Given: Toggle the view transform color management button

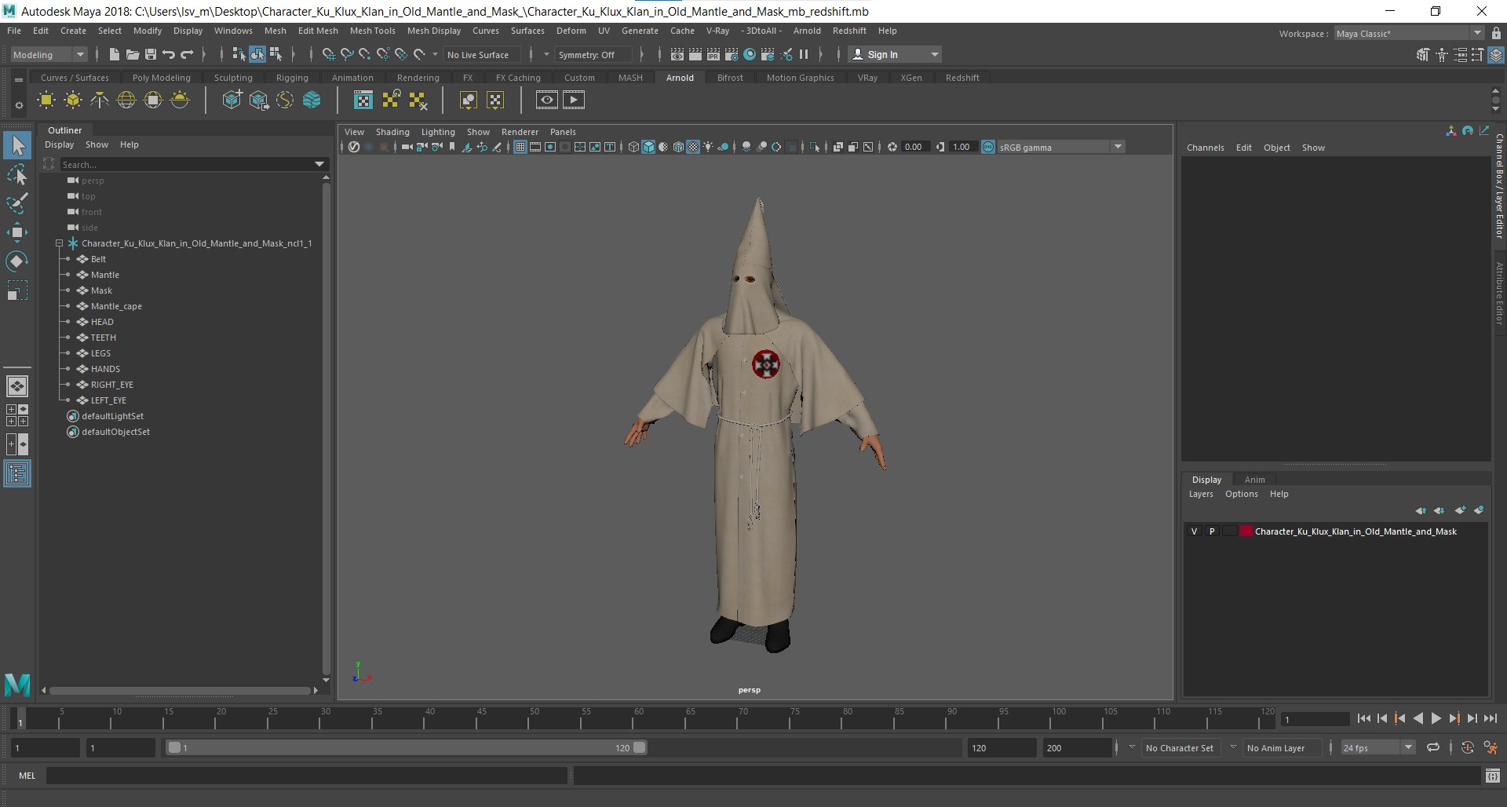Looking at the screenshot, I should click(988, 147).
